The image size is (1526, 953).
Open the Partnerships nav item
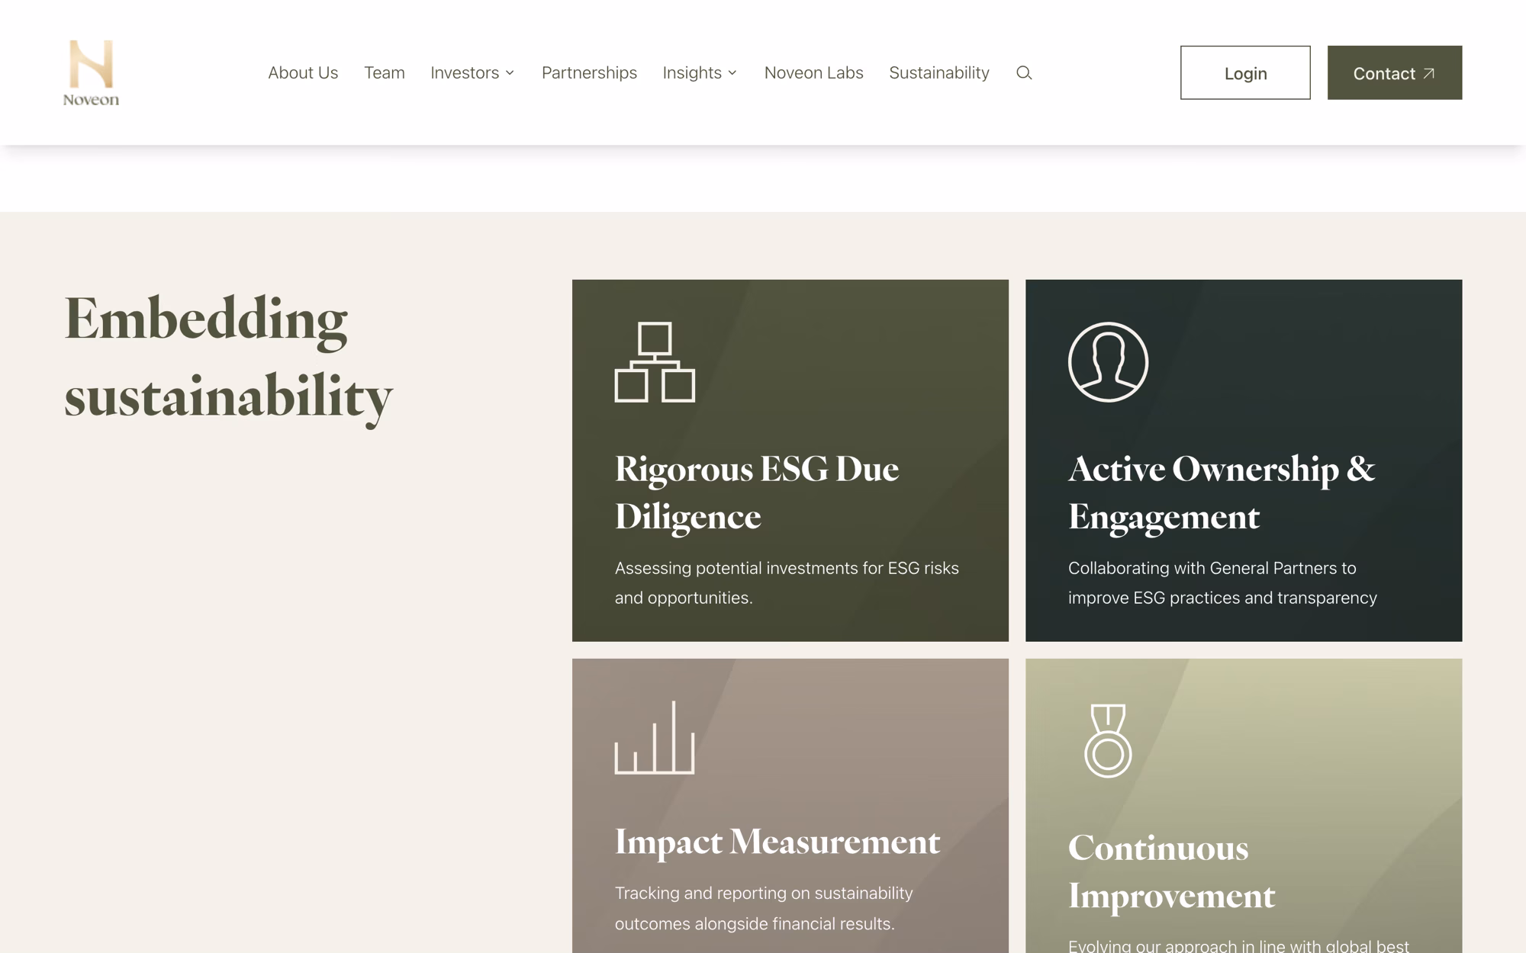point(589,72)
